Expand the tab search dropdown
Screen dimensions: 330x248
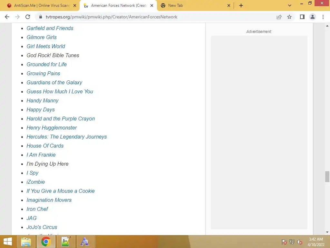(x=290, y=5)
